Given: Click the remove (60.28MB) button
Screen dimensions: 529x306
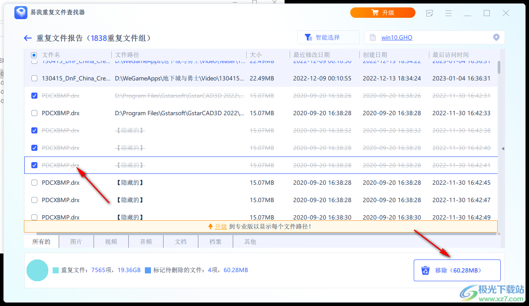Looking at the screenshot, I should (x=457, y=270).
